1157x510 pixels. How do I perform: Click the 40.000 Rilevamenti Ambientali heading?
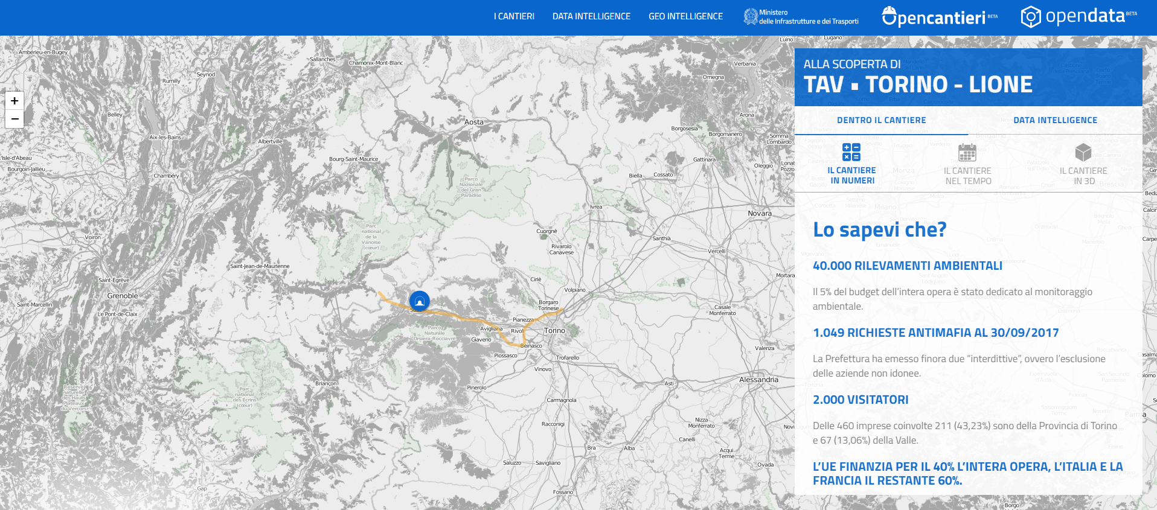[907, 266]
